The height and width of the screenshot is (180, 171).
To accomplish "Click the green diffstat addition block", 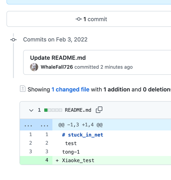I will [46, 110].
